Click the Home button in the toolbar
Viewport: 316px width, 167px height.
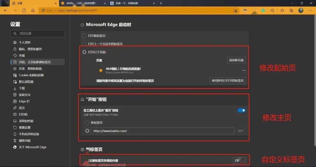pyautogui.click(x=33, y=10)
